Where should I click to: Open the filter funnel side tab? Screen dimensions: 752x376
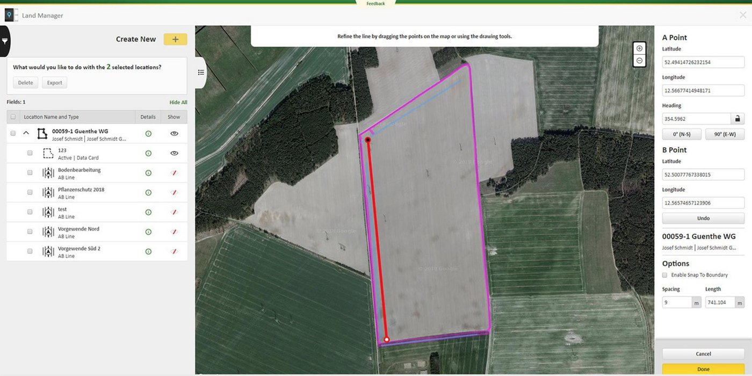point(5,41)
